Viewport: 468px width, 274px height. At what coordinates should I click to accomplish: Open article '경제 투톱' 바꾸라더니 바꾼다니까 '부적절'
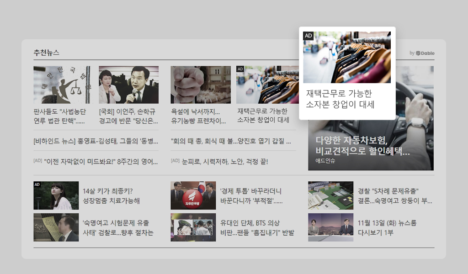(x=251, y=195)
